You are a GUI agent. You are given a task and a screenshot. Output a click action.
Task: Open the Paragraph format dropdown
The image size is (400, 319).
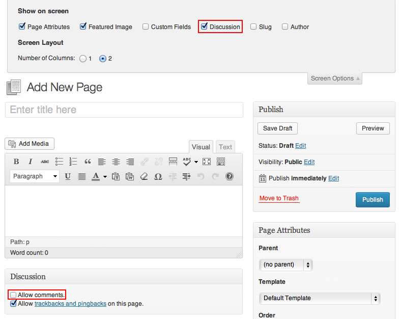click(35, 176)
